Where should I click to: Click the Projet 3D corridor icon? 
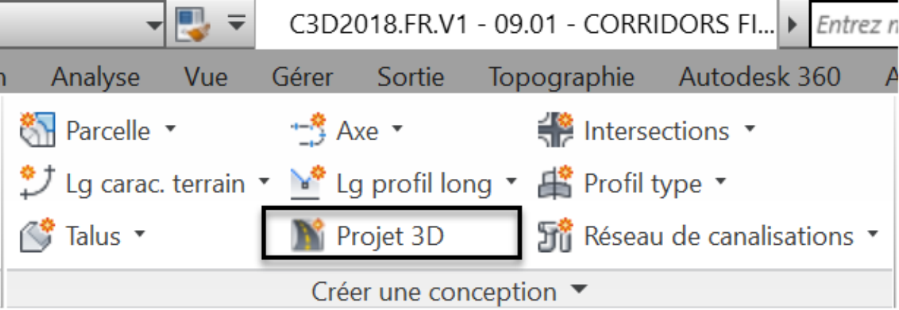pyautogui.click(x=308, y=236)
